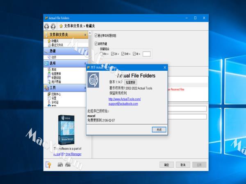This screenshot has width=246, height=184.
Task: Click the greyed 应用 button
Action: coord(199,165)
